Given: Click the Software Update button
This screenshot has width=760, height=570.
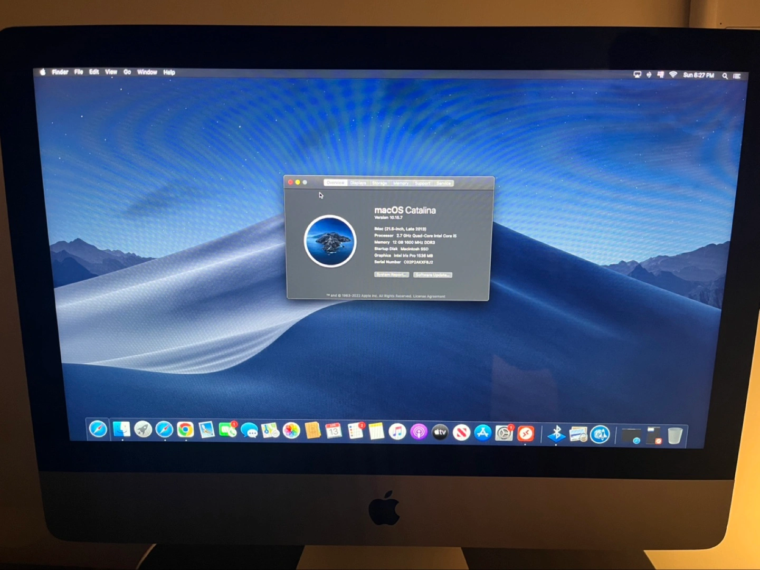Looking at the screenshot, I should pyautogui.click(x=432, y=275).
